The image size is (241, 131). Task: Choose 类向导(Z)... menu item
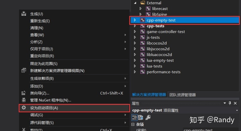[74, 93]
